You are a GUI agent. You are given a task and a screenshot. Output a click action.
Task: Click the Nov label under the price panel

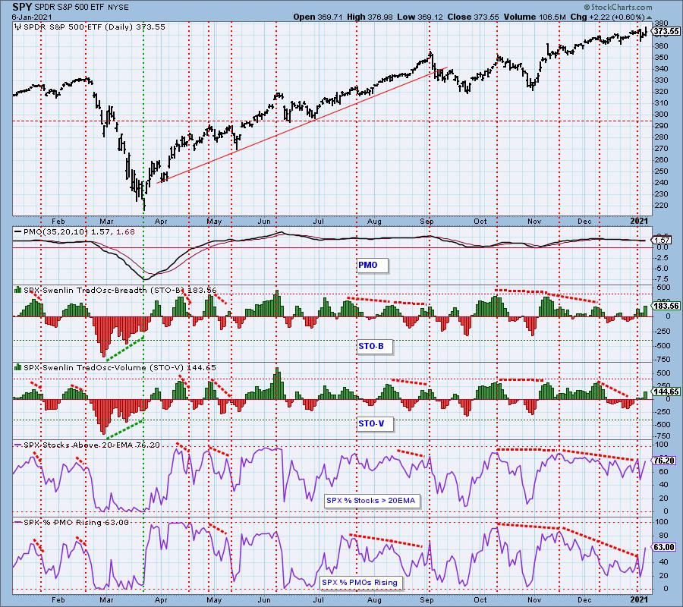tap(534, 222)
